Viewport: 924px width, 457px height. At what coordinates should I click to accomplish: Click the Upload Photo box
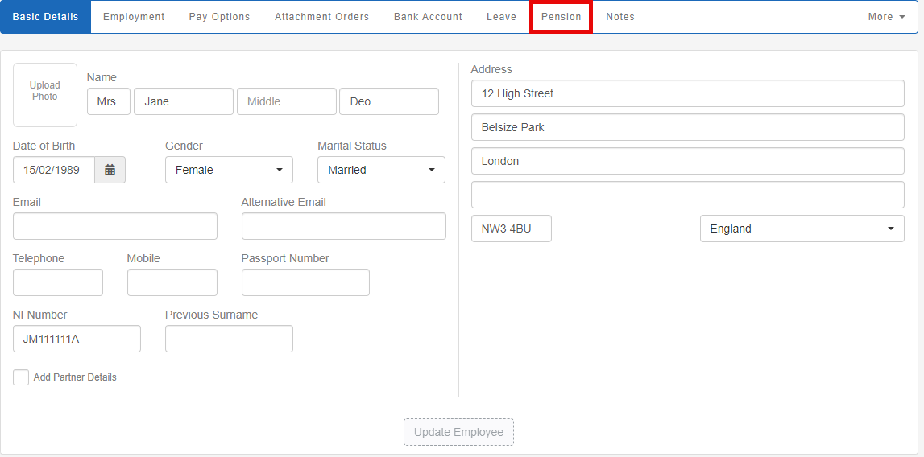pyautogui.click(x=45, y=95)
